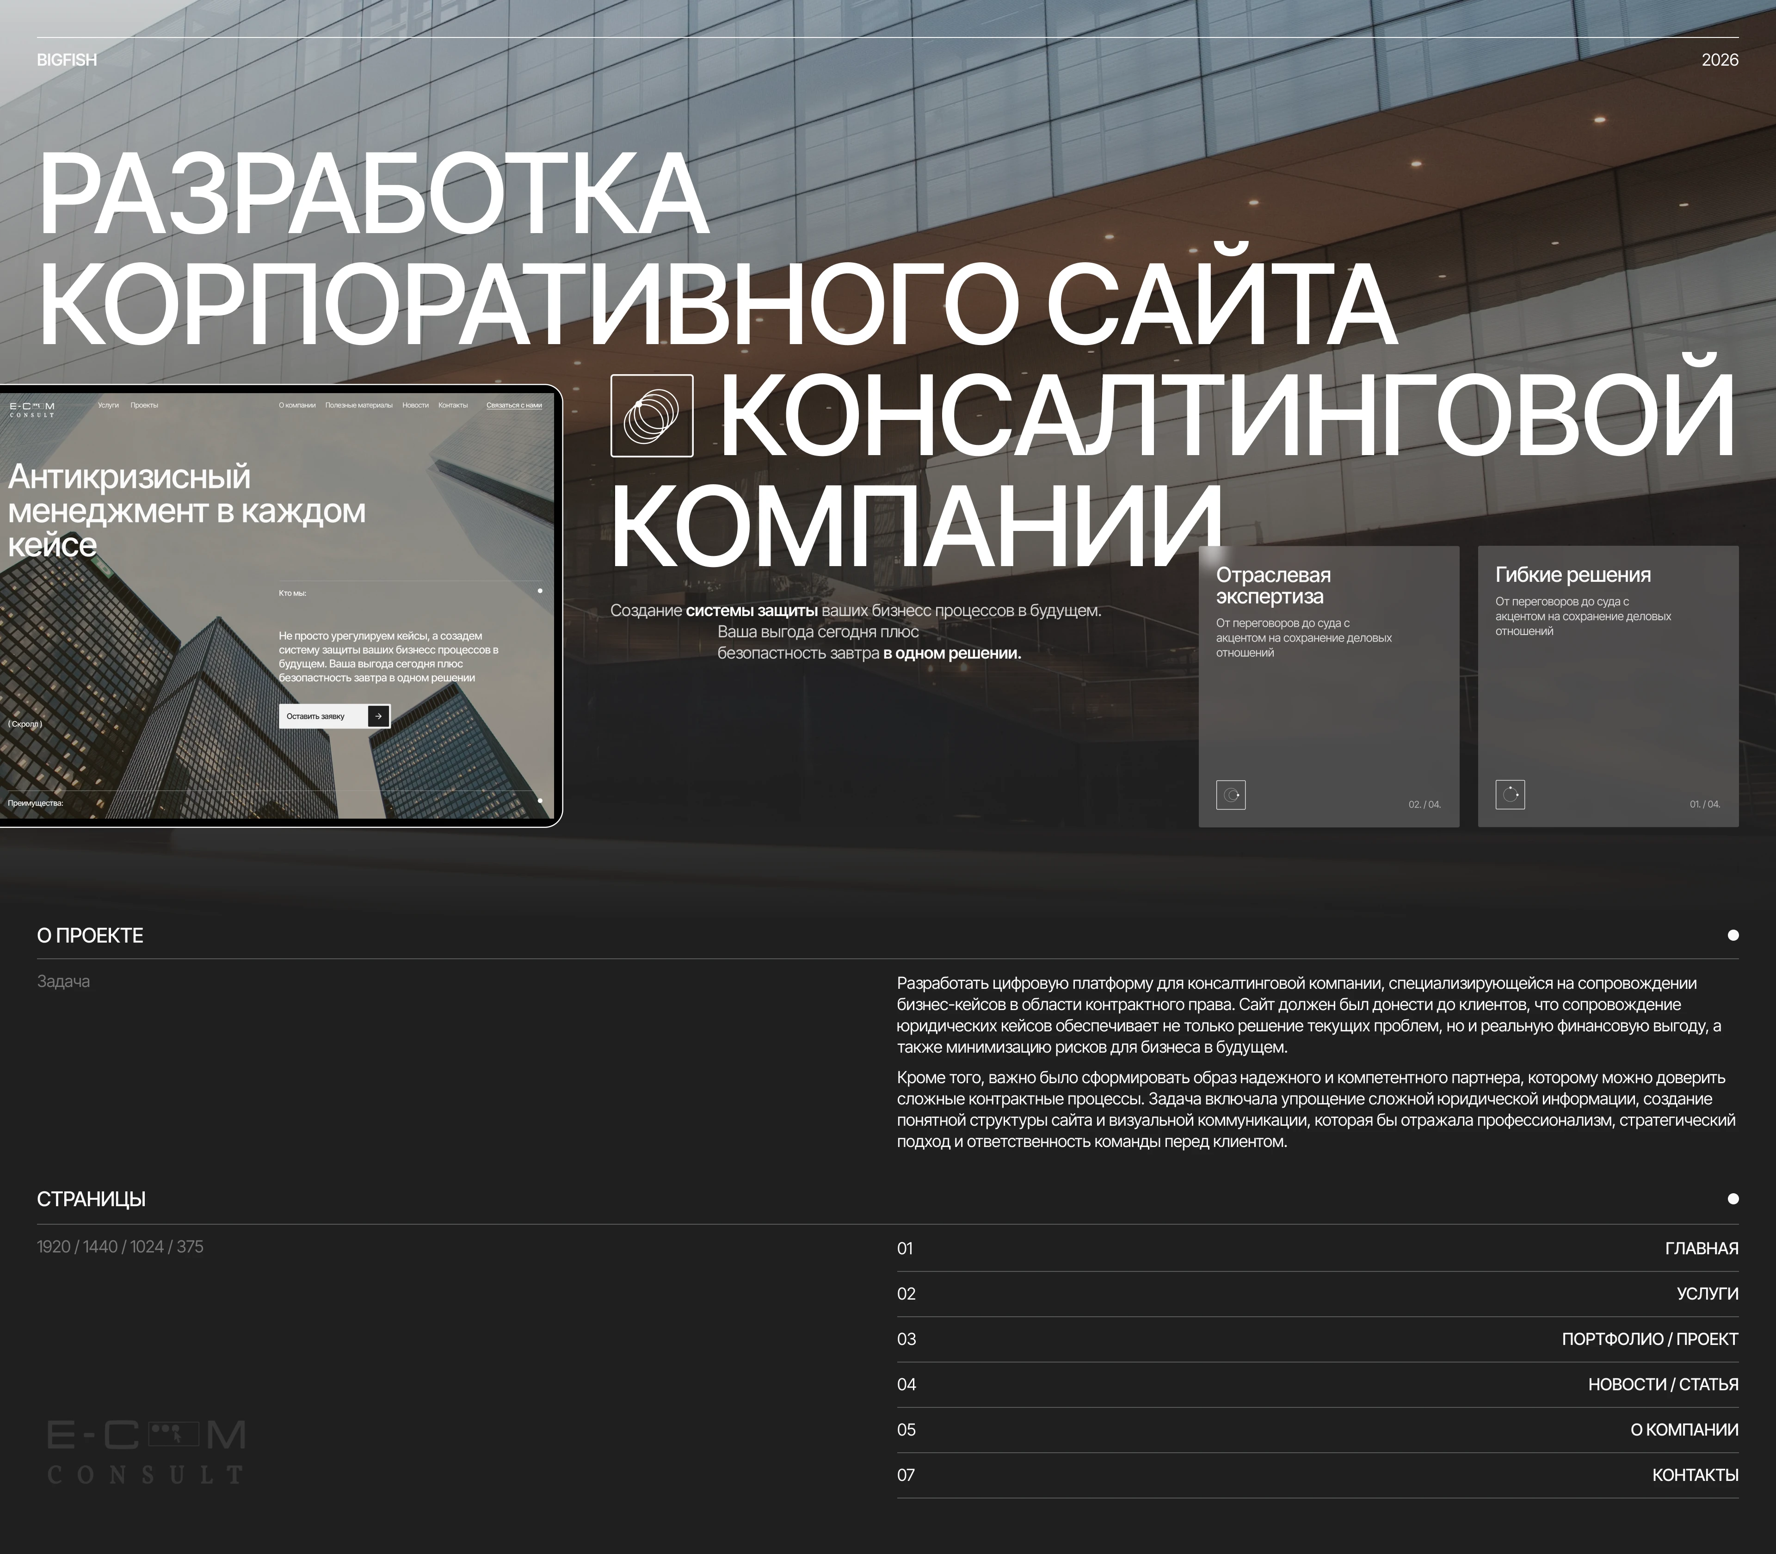Select О компании in the navigation menu
Image resolution: width=1776 pixels, height=1554 pixels.
297,405
